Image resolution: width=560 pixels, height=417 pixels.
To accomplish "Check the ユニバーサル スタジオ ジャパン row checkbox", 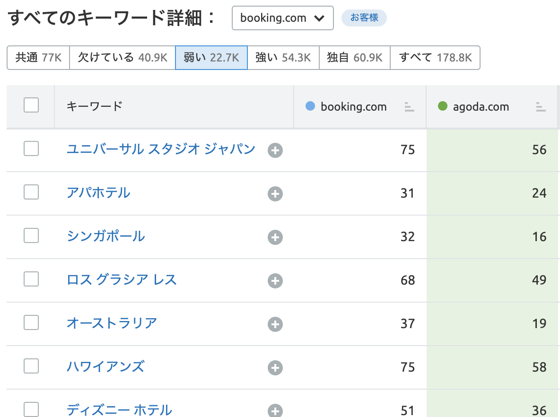I will pos(31,148).
